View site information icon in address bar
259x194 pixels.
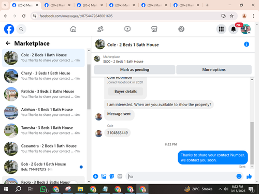pos(35,16)
